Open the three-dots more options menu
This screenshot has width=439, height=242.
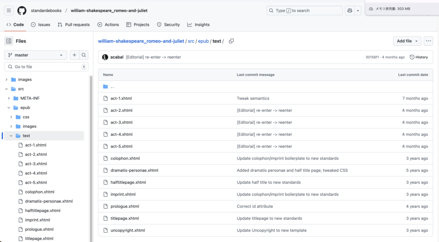click(x=428, y=41)
